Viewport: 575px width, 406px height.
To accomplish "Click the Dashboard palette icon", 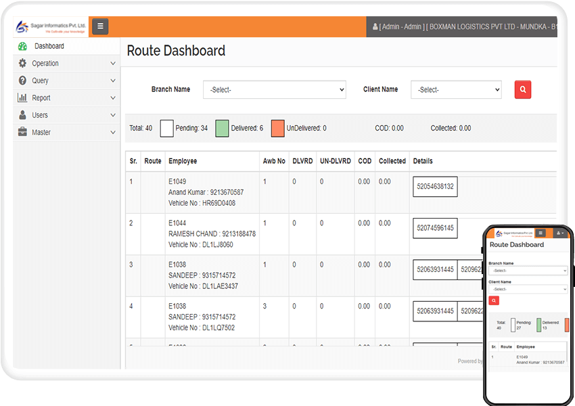I will point(22,46).
